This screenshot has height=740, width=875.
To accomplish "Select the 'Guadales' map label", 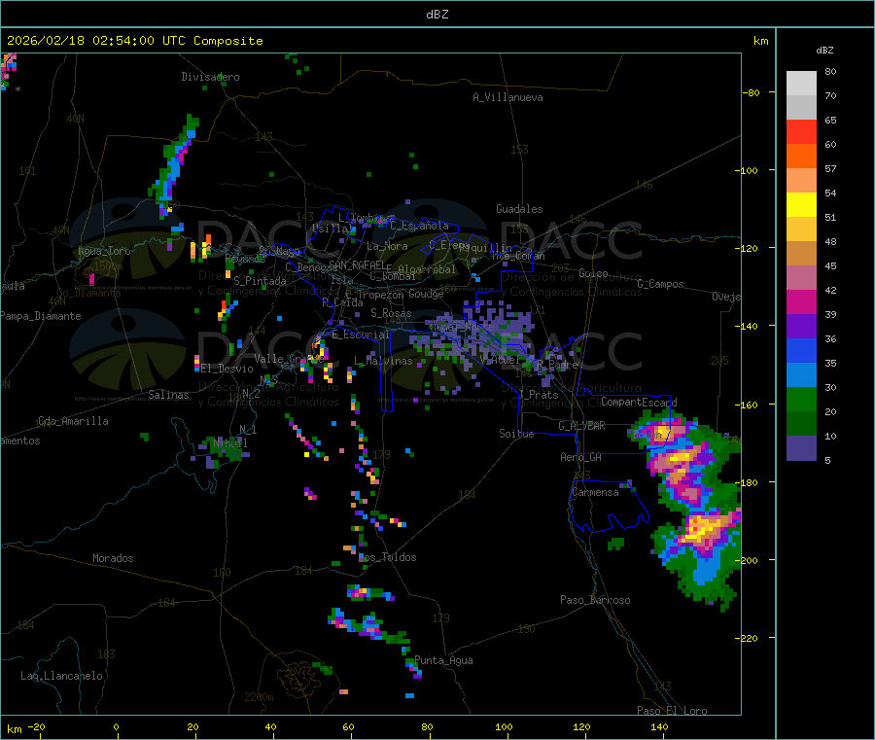I will [x=519, y=209].
